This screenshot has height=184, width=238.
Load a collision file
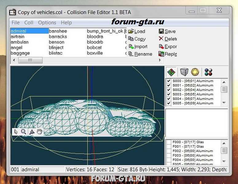coord(137,31)
